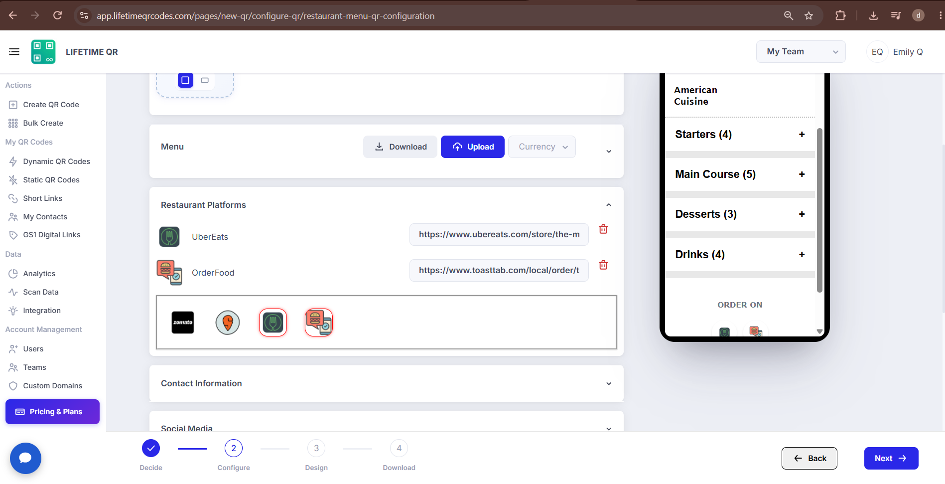Click the browser zoom magnifier icon

[x=788, y=15]
